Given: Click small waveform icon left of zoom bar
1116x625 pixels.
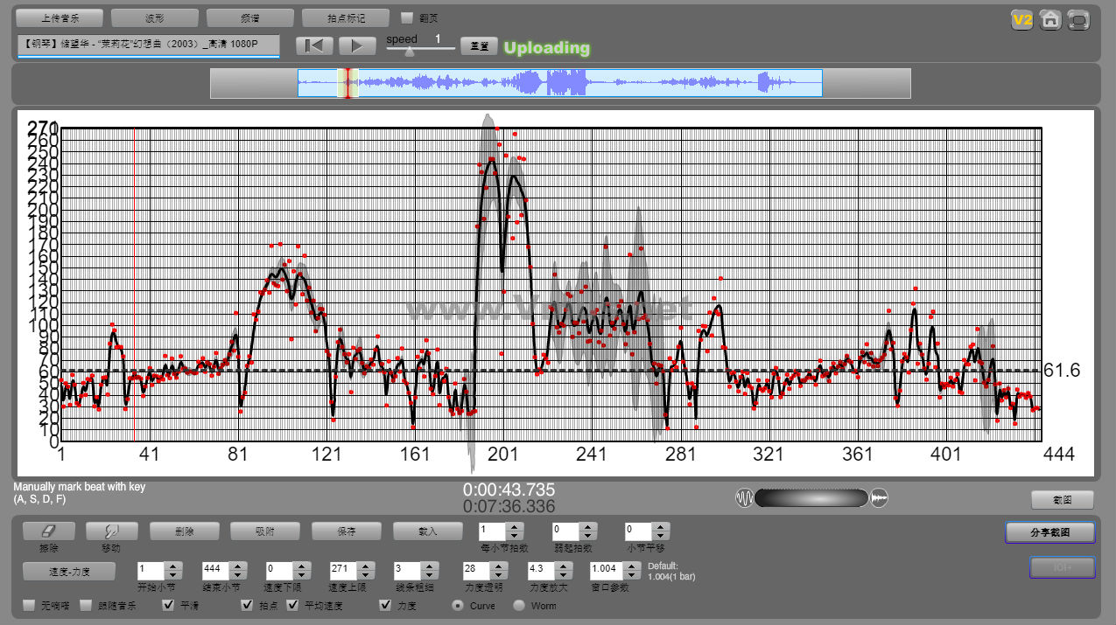Looking at the screenshot, I should tap(745, 497).
